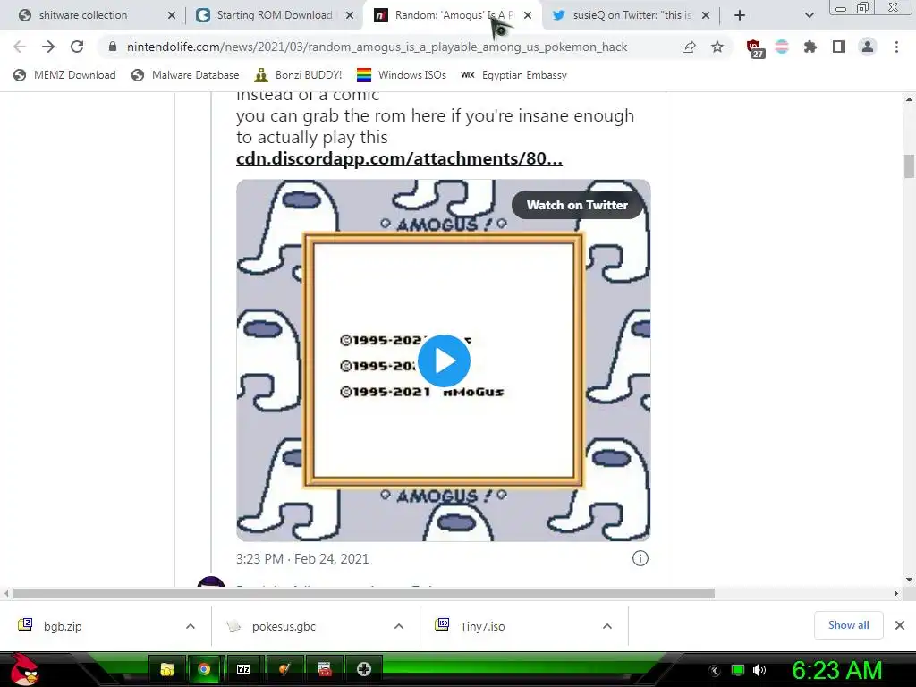Screen dimensions: 916x687
Task: Click Watch on Twitter button
Action: click(x=577, y=205)
